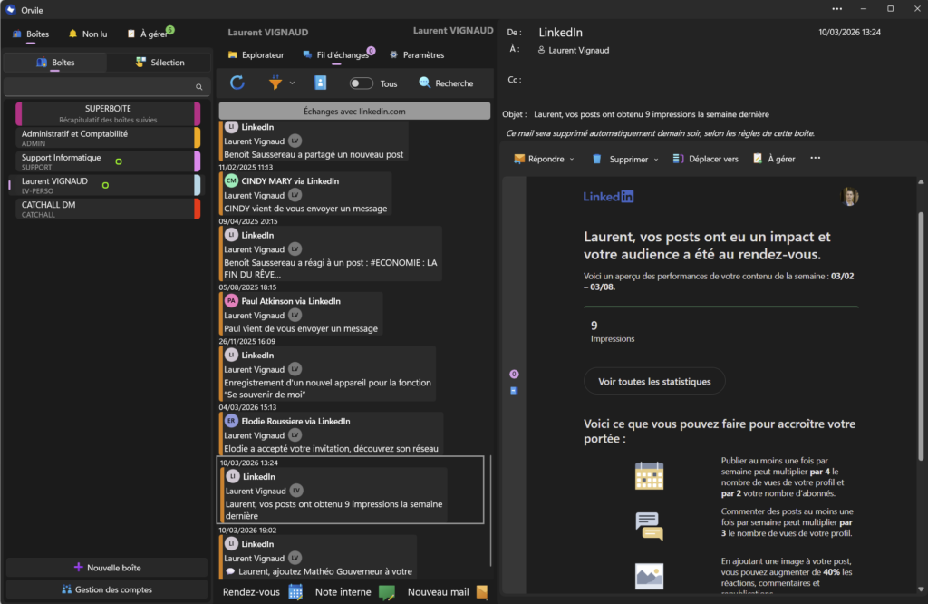
Task: Open the blue contact card icon
Action: pyautogui.click(x=320, y=83)
